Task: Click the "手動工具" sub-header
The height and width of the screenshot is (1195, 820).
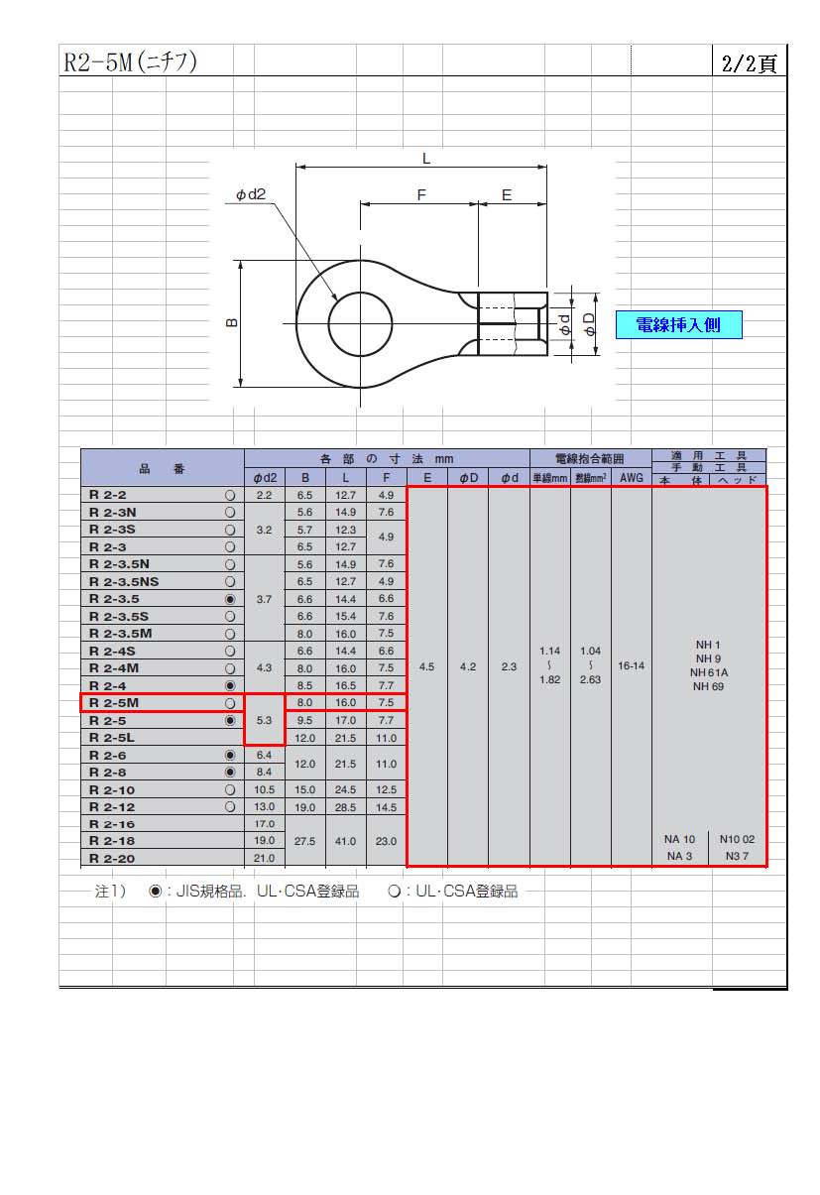Action: 708,466
